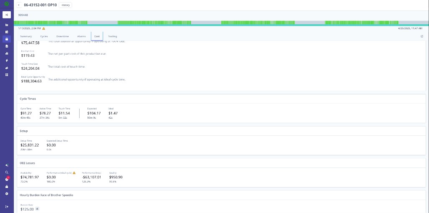The height and width of the screenshot is (213, 429).
Task: Click job number 909448
Action: click(x=23, y=15)
